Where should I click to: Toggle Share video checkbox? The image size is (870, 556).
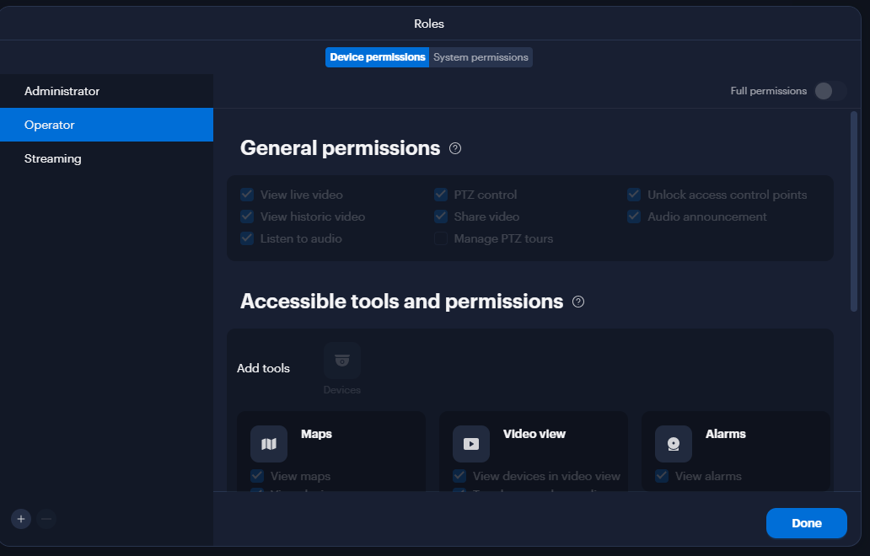tap(441, 217)
